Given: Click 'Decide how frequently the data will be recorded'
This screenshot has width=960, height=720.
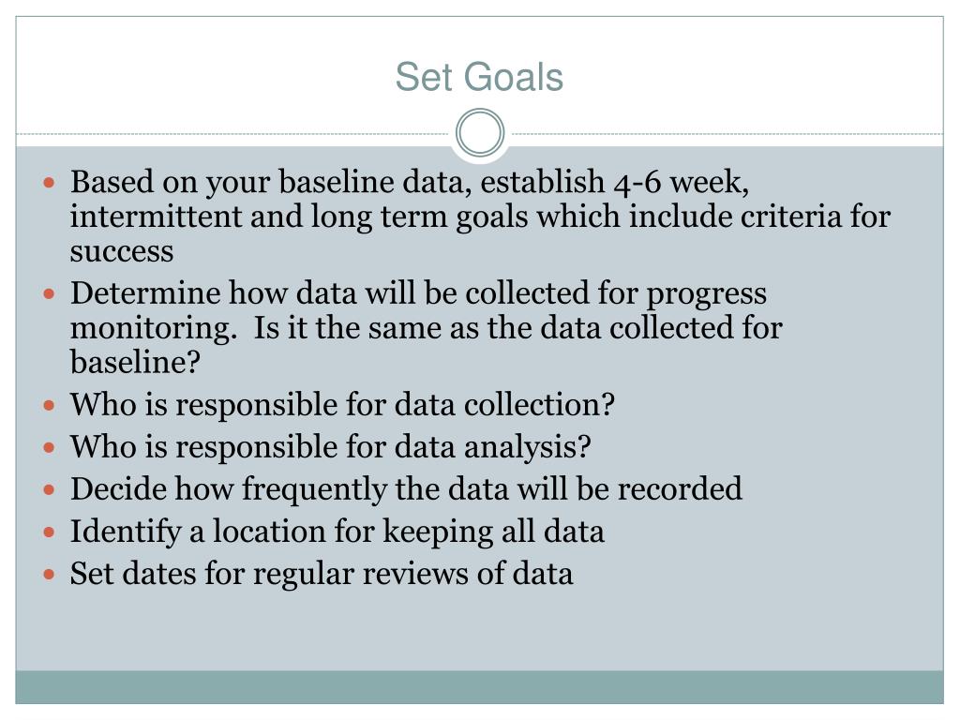Looking at the screenshot, I should 406,489.
